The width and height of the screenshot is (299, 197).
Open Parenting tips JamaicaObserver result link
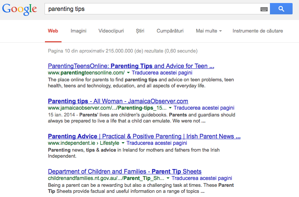click(x=118, y=101)
